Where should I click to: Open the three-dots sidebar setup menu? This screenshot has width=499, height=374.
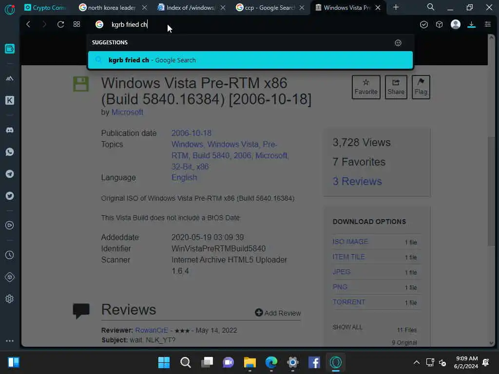click(10, 340)
